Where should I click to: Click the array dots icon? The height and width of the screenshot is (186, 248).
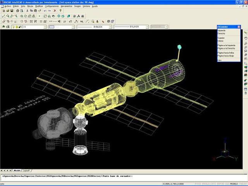pyautogui.click(x=41, y=21)
